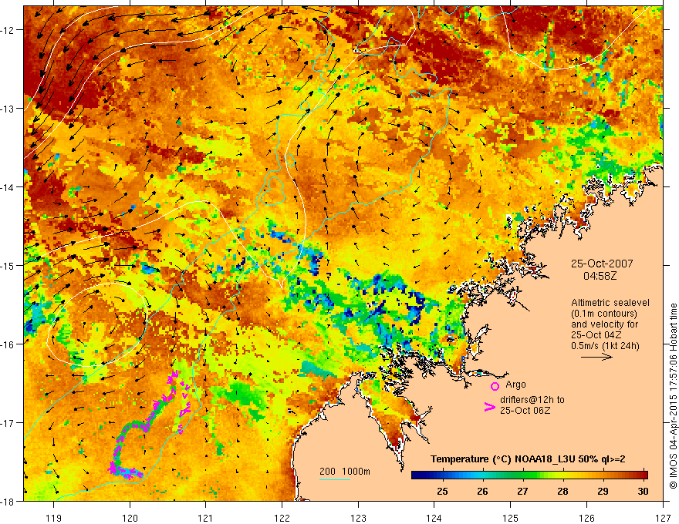Screen dimensions: 679x524
Task: Click the 28 colorbar tick label
Action: tap(562, 491)
